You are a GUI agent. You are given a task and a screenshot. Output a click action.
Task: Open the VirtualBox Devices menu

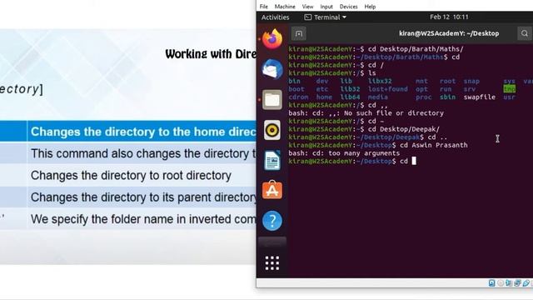click(x=348, y=7)
